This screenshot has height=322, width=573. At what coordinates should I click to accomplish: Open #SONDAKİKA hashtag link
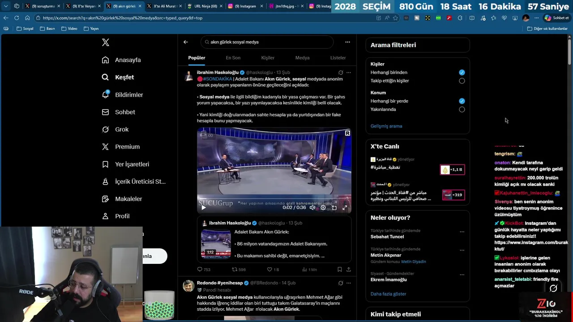click(x=218, y=79)
